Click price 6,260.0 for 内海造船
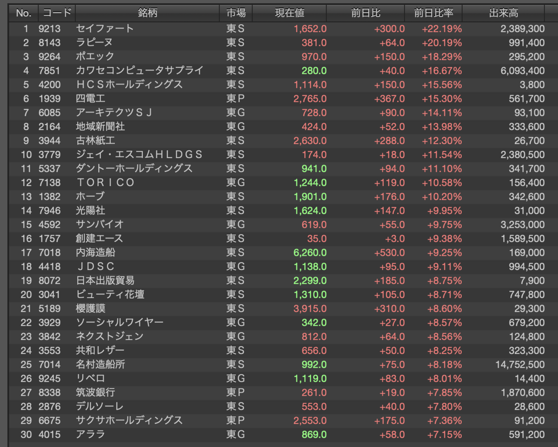The height and width of the screenshot is (447, 558). point(310,253)
